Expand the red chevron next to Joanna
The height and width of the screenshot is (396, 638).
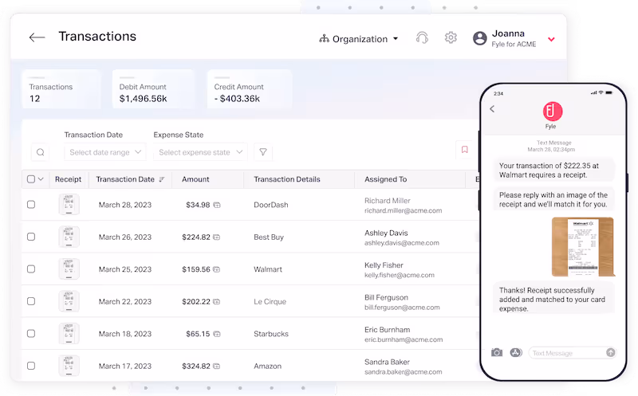551,39
